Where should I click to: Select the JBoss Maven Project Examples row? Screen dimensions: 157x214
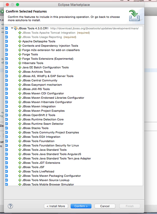(74, 111)
